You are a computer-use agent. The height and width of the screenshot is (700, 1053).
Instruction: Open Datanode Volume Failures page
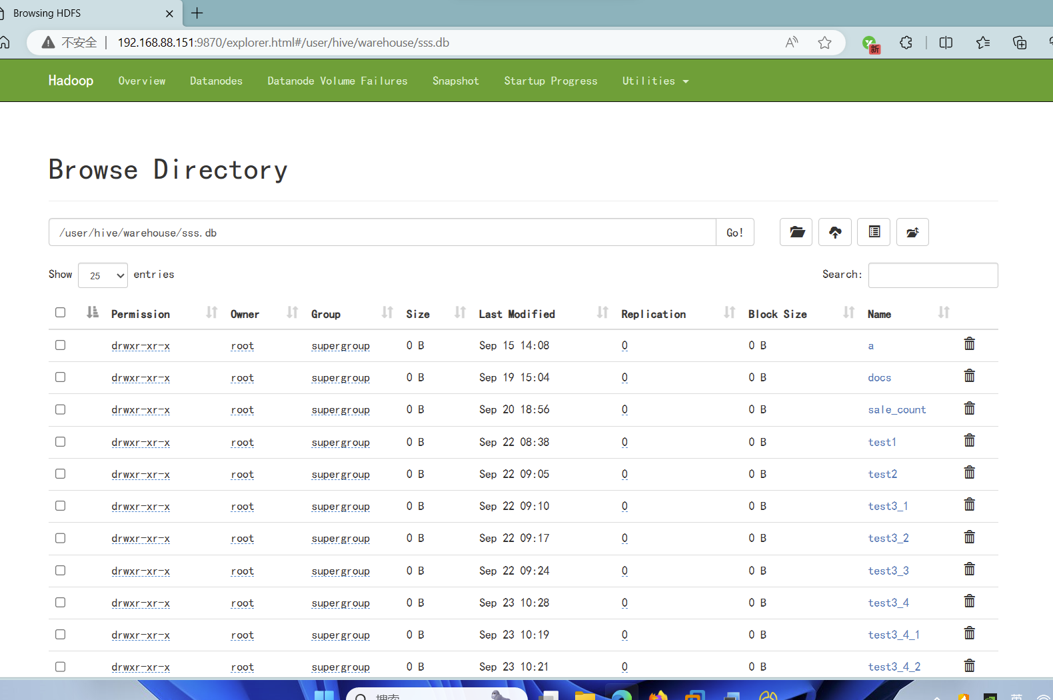[337, 81]
